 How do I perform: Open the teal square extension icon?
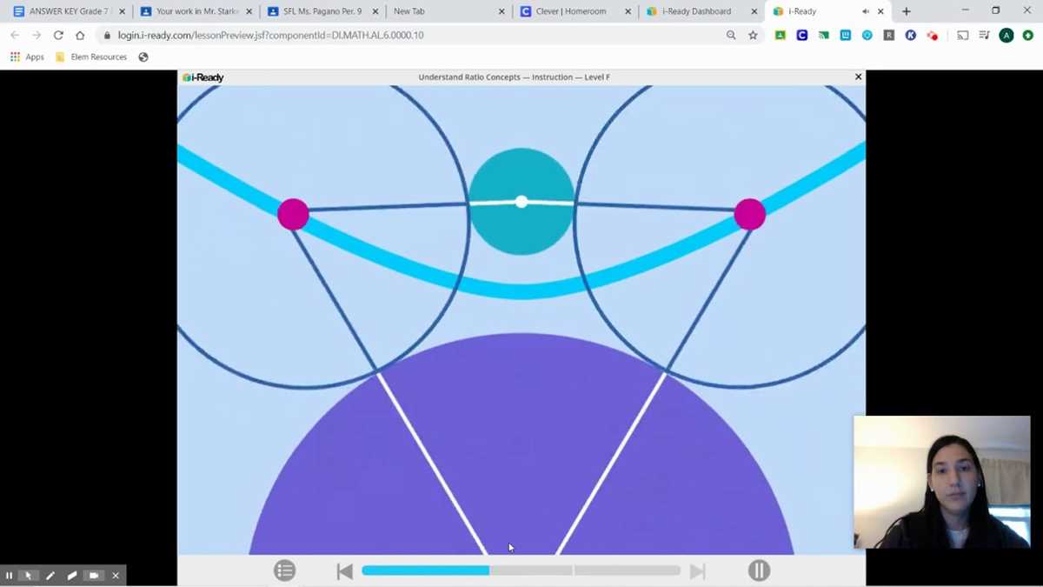845,35
